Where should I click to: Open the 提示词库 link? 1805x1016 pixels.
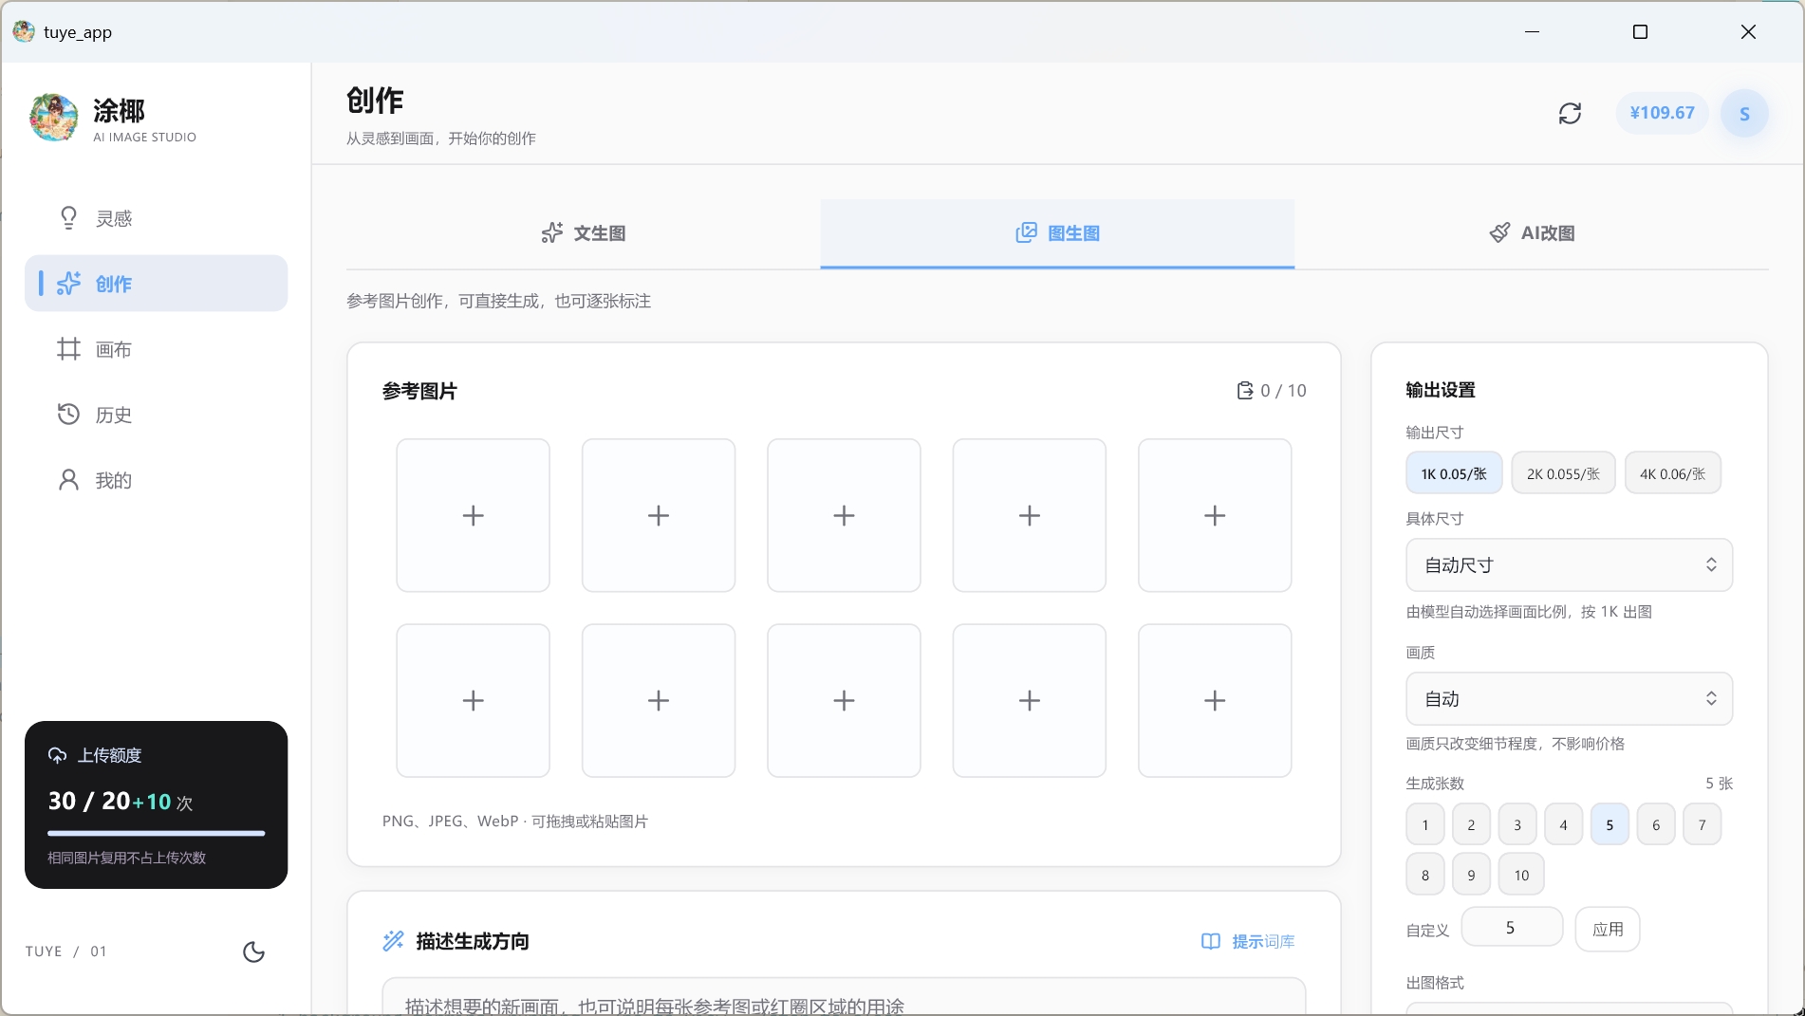point(1248,941)
